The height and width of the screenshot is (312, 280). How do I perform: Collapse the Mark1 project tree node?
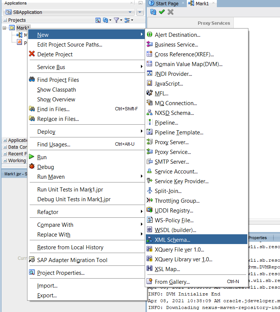[5, 28]
